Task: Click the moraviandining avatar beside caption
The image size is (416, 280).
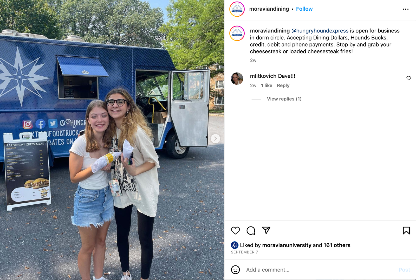Action: 237,33
